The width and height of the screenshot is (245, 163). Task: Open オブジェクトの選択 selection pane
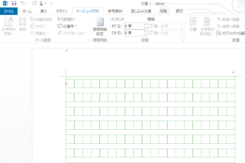pos(231,33)
